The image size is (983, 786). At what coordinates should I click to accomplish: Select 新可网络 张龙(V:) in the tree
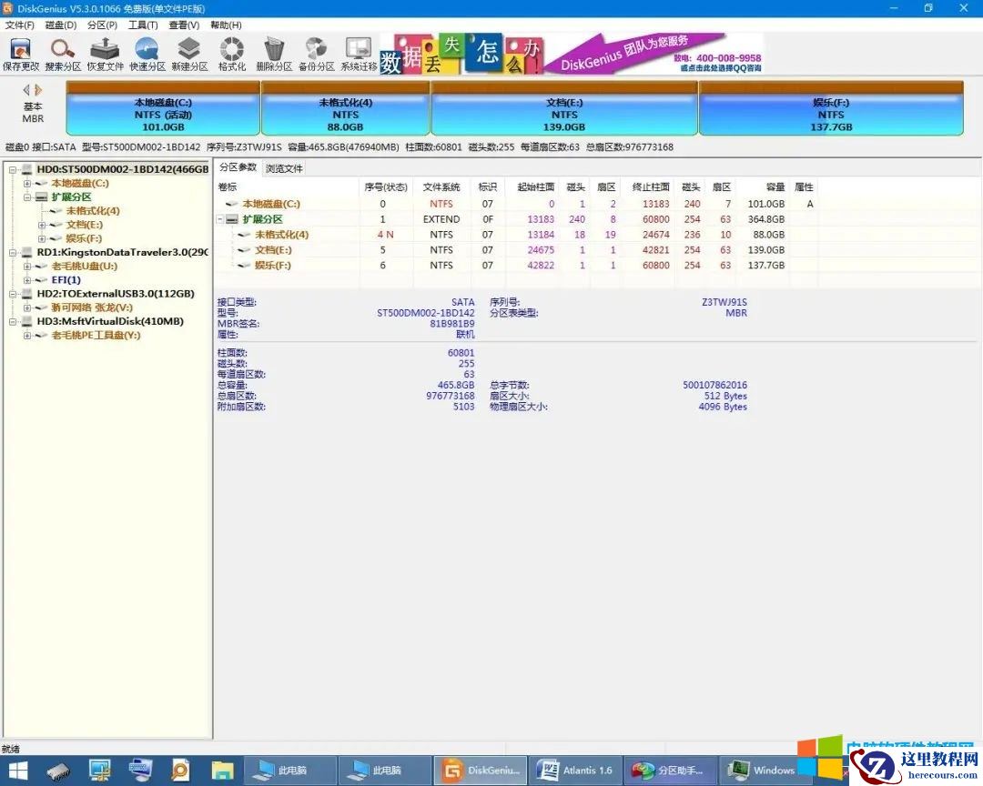92,307
